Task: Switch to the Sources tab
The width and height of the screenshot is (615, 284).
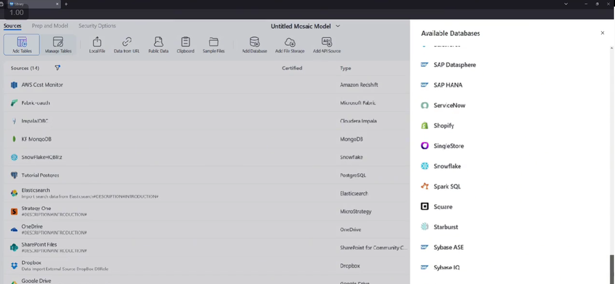Action: tap(12, 26)
